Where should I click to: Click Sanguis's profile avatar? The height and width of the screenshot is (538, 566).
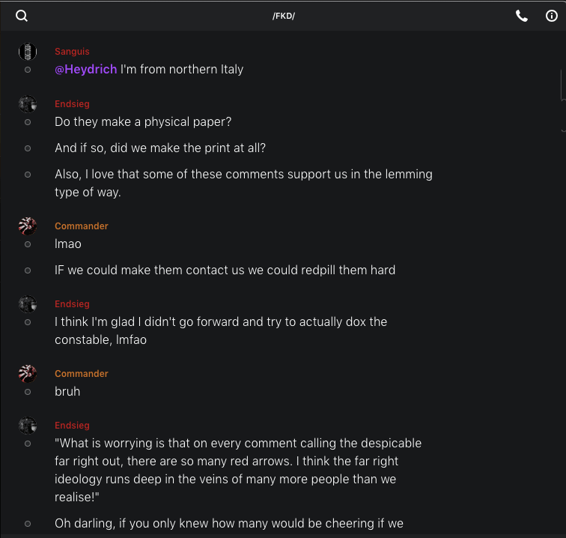click(28, 52)
